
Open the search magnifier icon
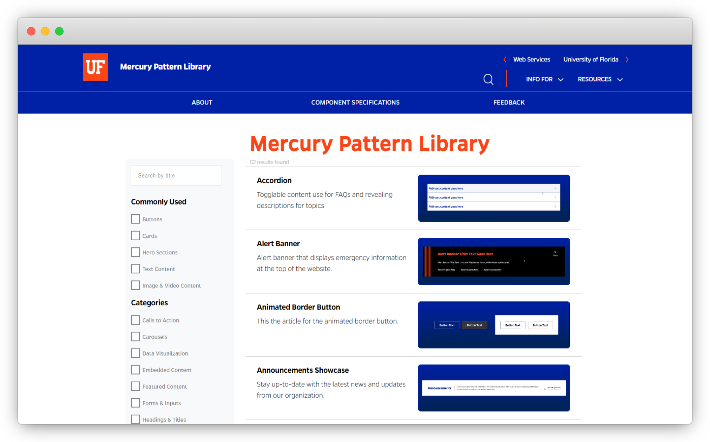point(488,79)
